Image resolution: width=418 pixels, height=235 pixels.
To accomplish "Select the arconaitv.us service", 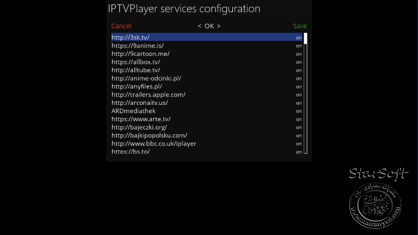I will pos(207,103).
